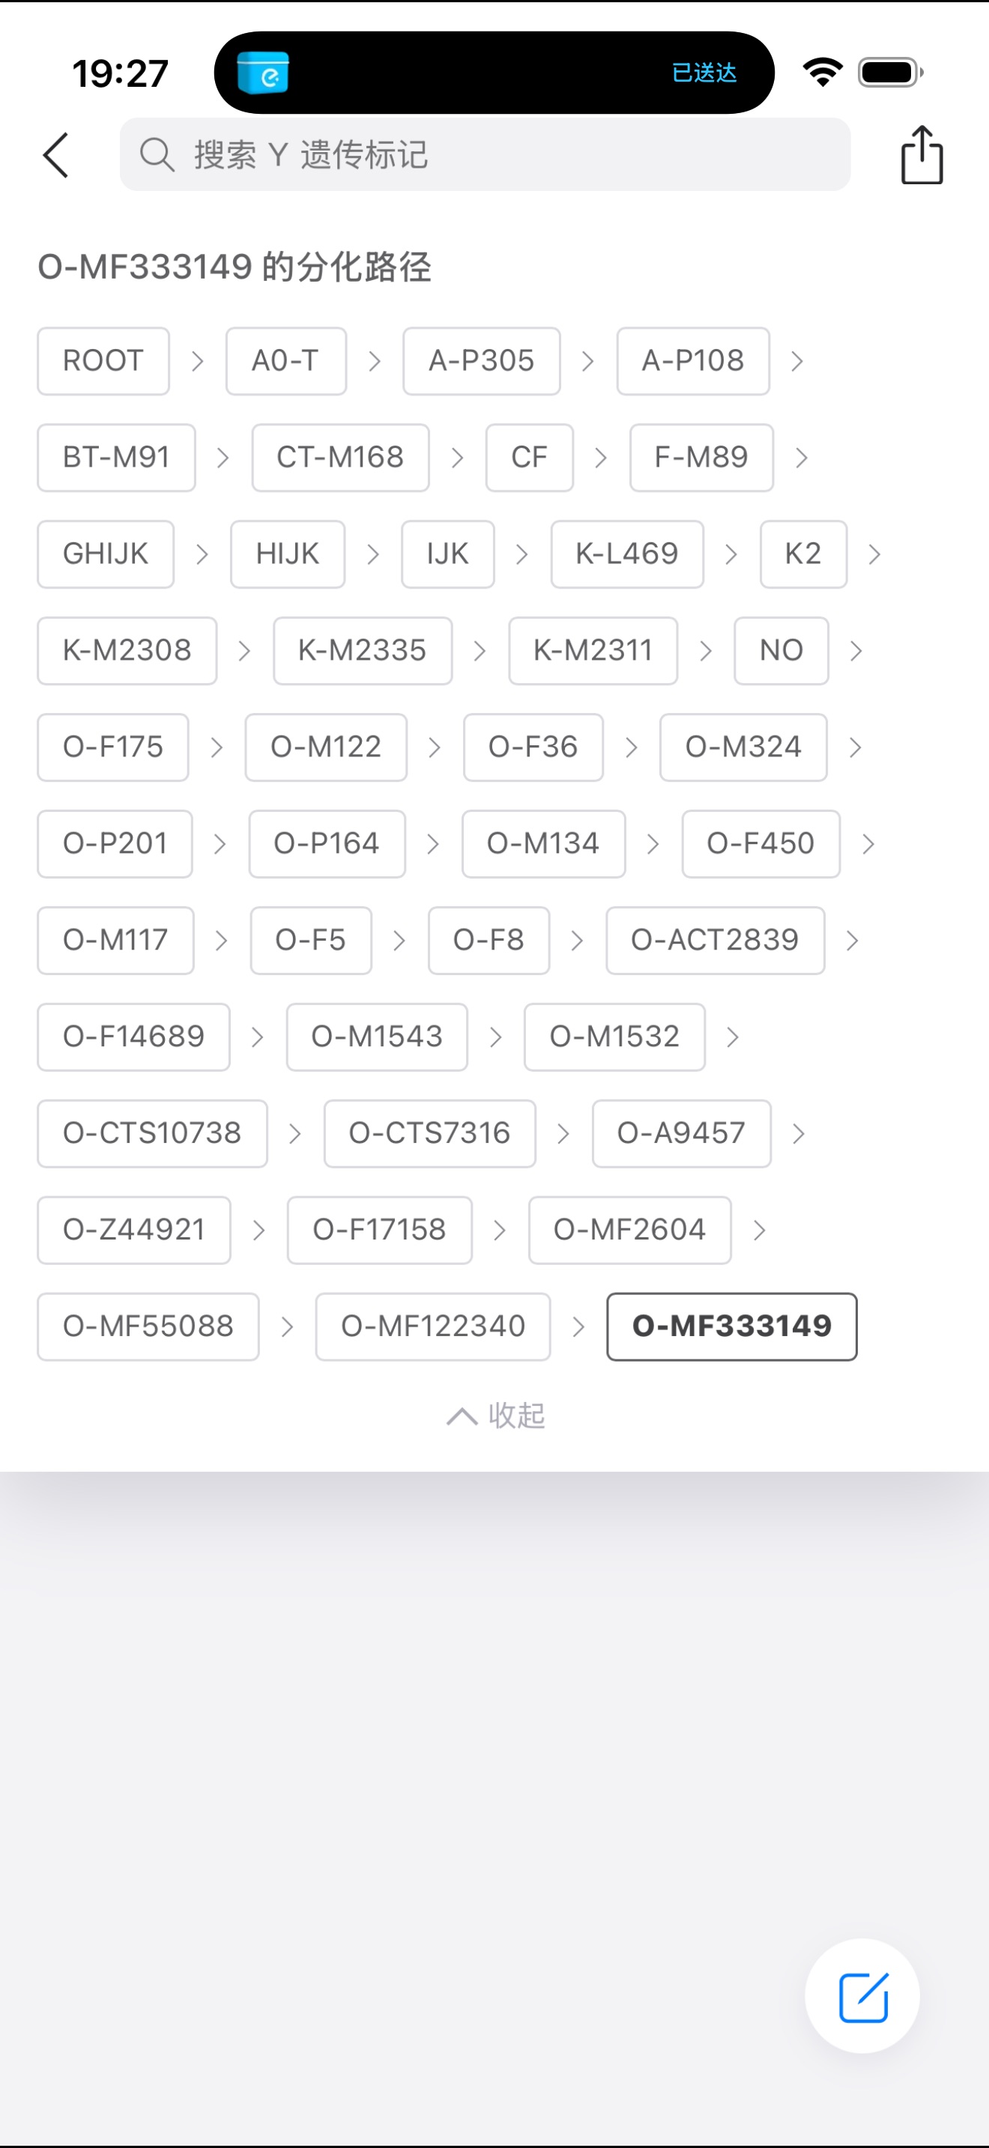The width and height of the screenshot is (989, 2148).
Task: Tap the search magnifier icon
Action: (x=157, y=155)
